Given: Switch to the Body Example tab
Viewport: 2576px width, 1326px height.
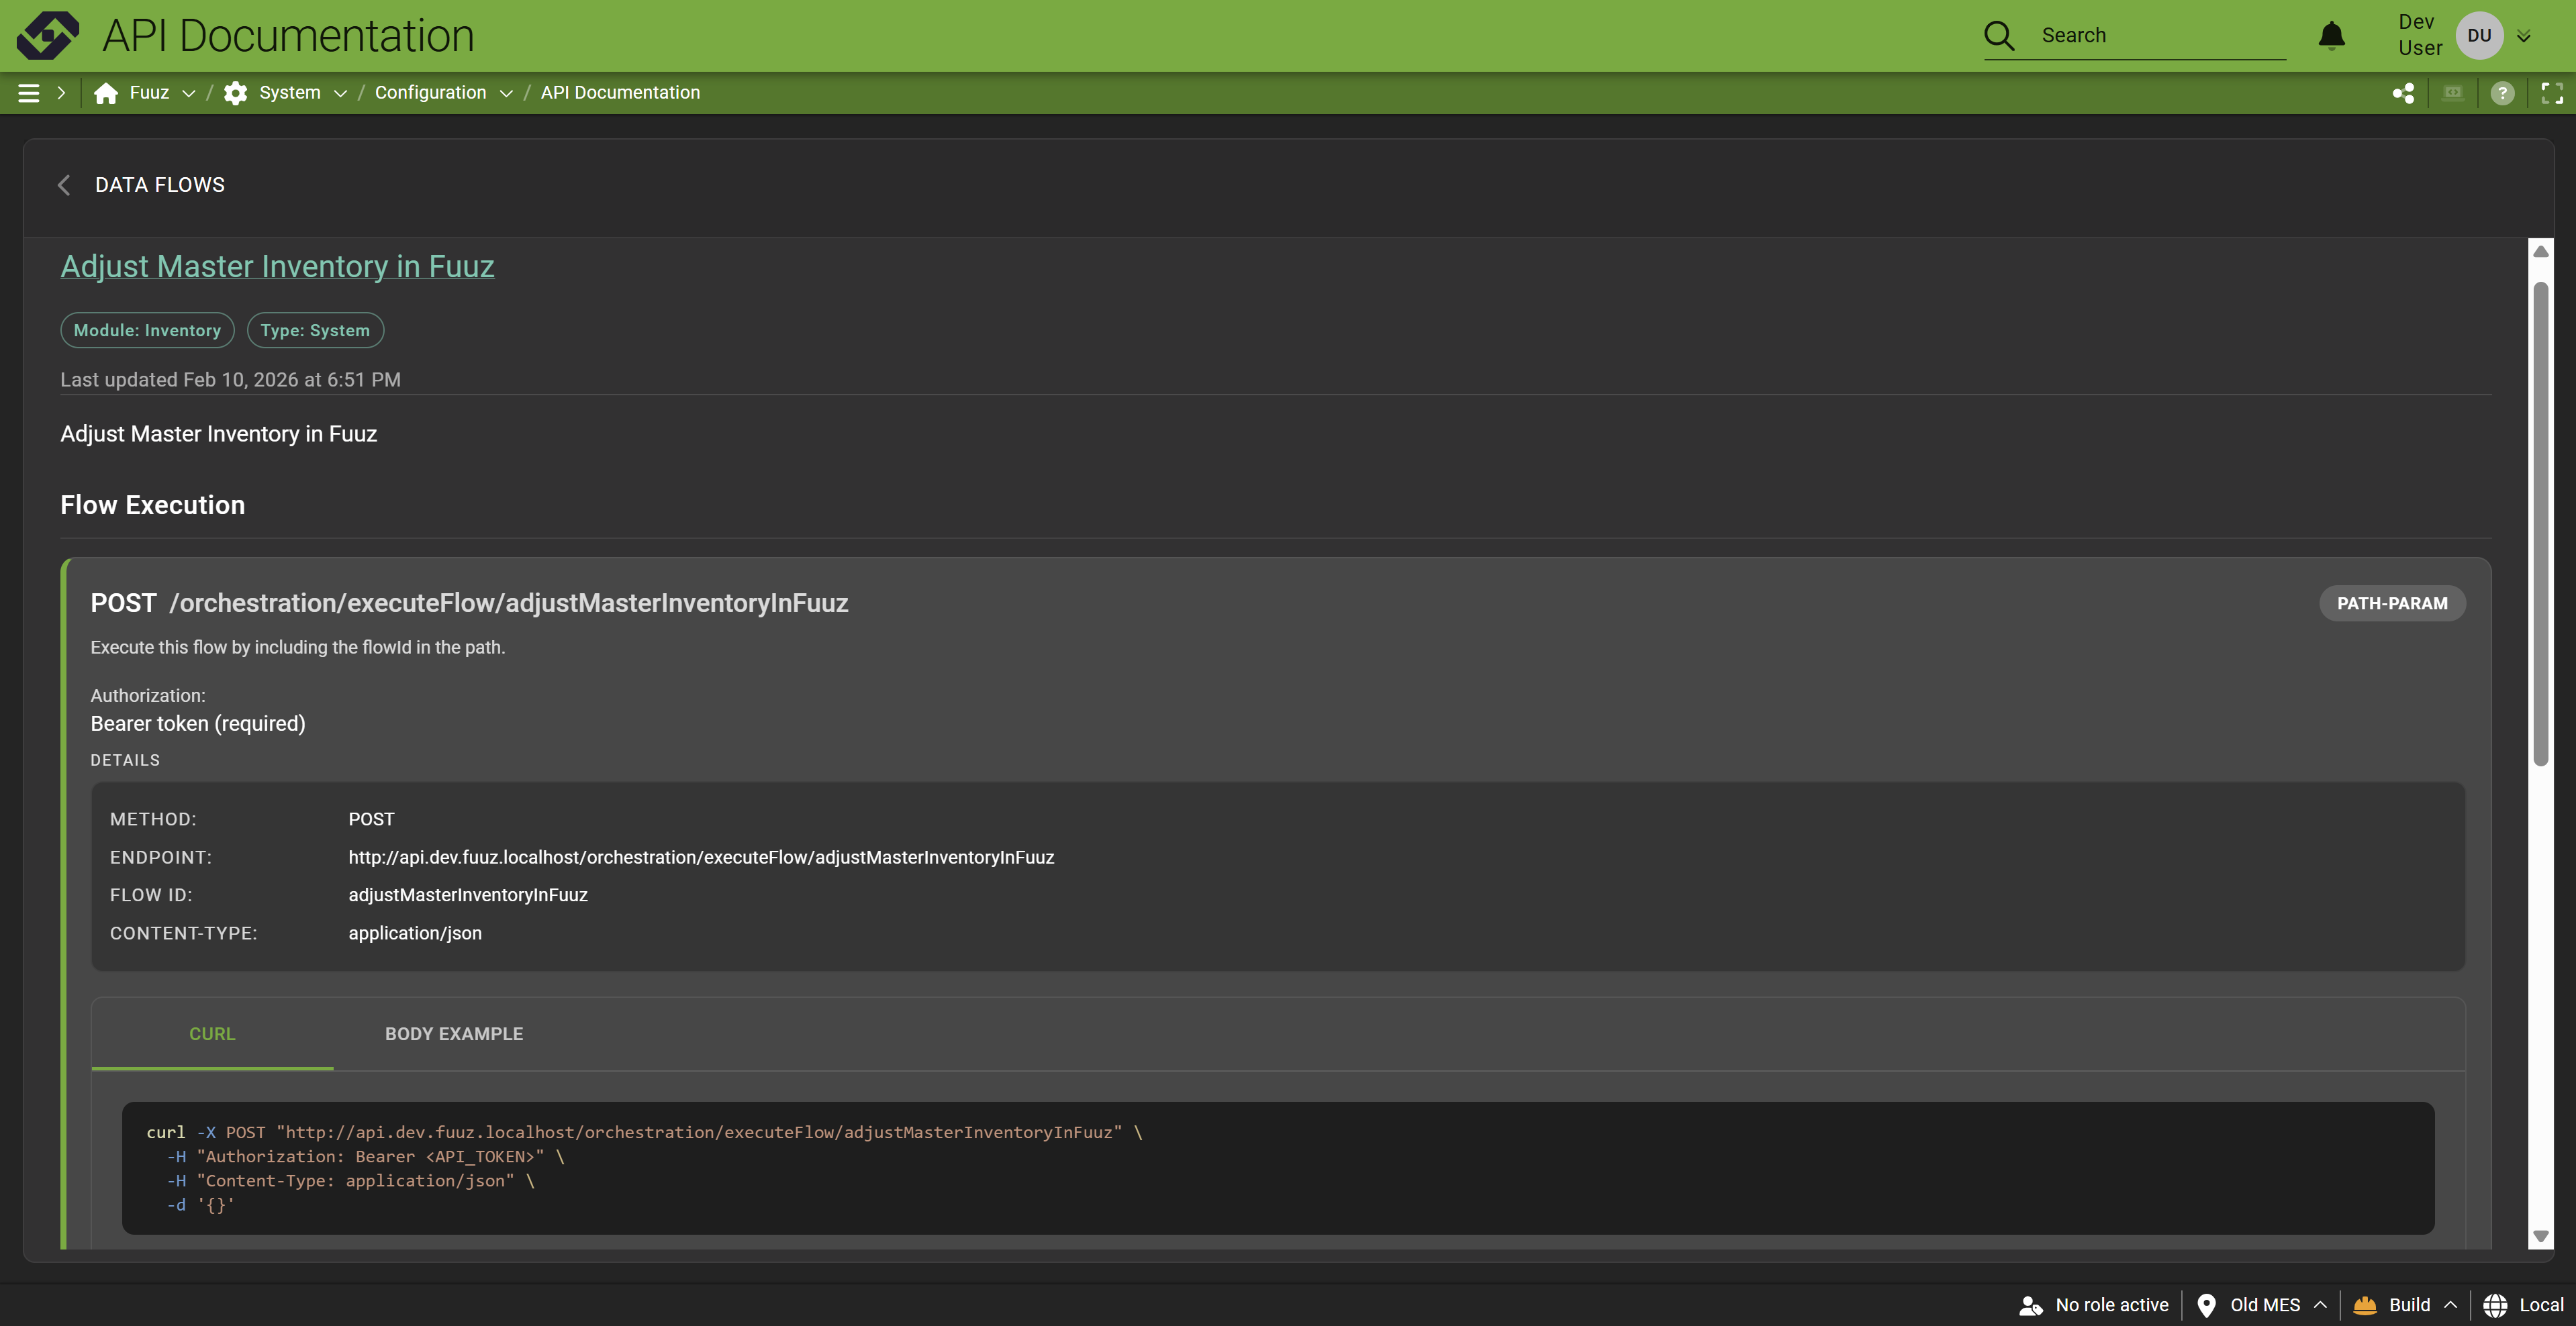Looking at the screenshot, I should pyautogui.click(x=454, y=1033).
